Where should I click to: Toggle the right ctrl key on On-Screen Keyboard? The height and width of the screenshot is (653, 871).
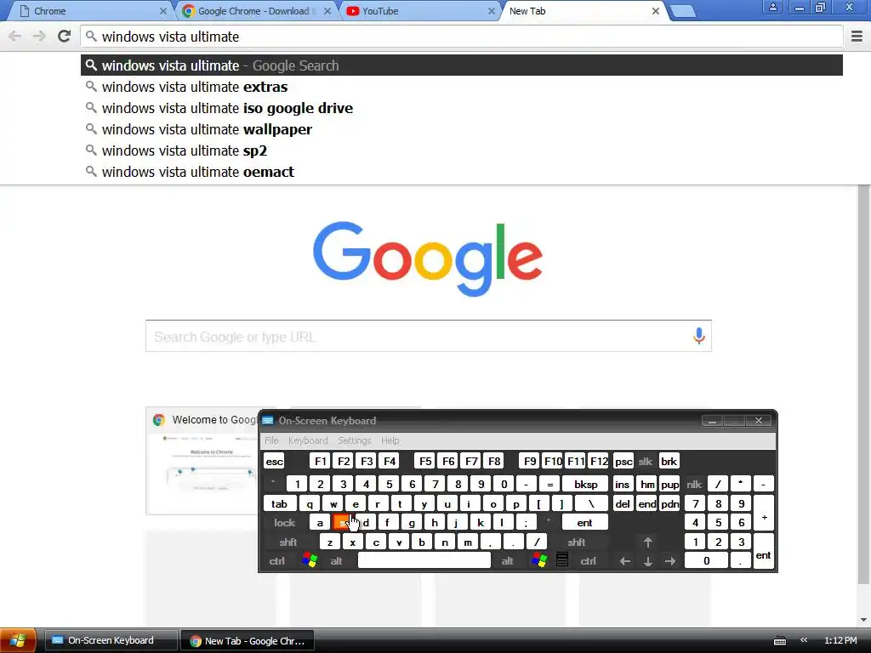point(589,561)
